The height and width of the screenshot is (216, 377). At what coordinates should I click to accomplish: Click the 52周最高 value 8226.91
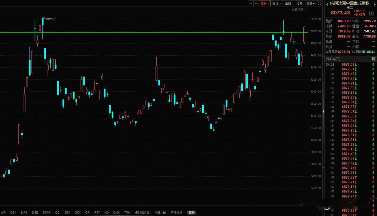tap(344, 52)
